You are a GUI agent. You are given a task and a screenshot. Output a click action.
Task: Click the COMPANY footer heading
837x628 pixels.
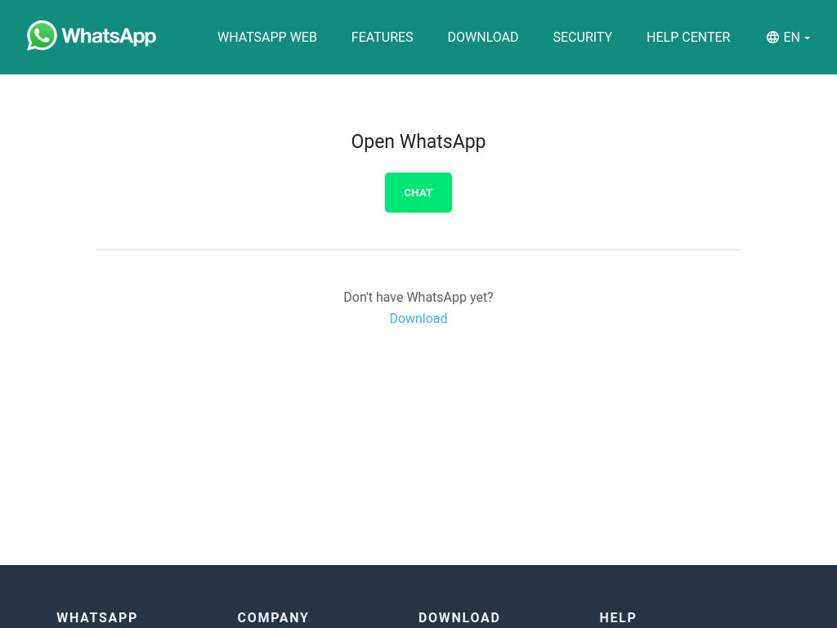click(x=273, y=617)
